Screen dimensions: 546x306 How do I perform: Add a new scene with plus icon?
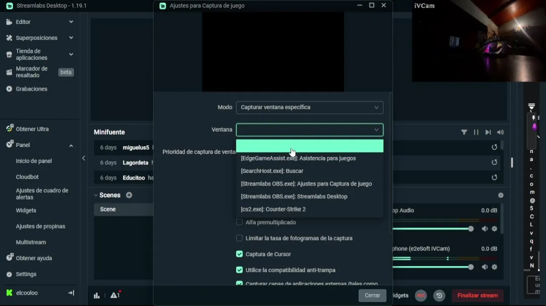(x=129, y=195)
